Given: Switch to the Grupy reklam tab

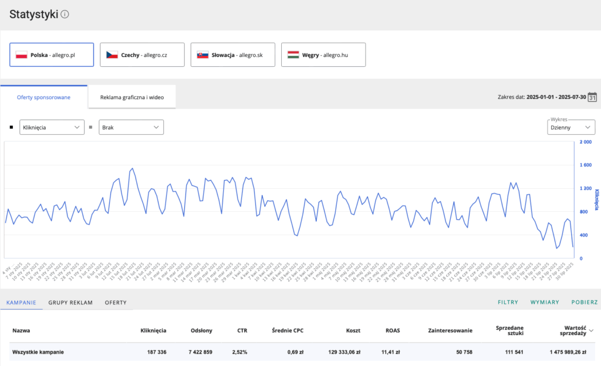Looking at the screenshot, I should pos(70,303).
